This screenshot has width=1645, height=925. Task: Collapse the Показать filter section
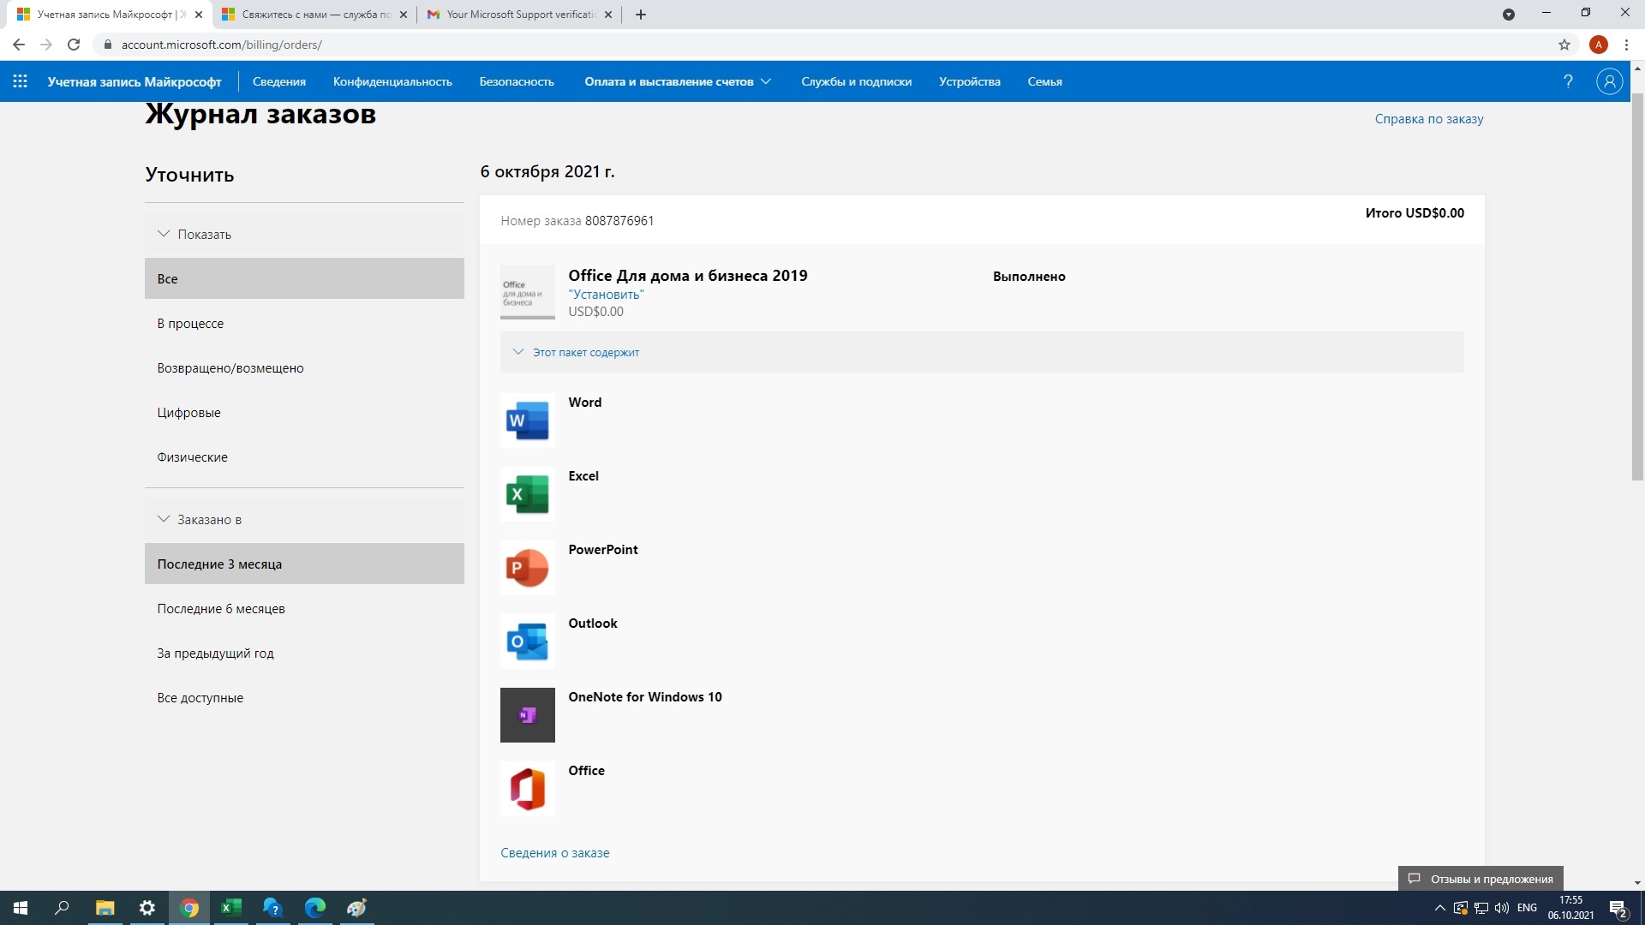click(304, 235)
